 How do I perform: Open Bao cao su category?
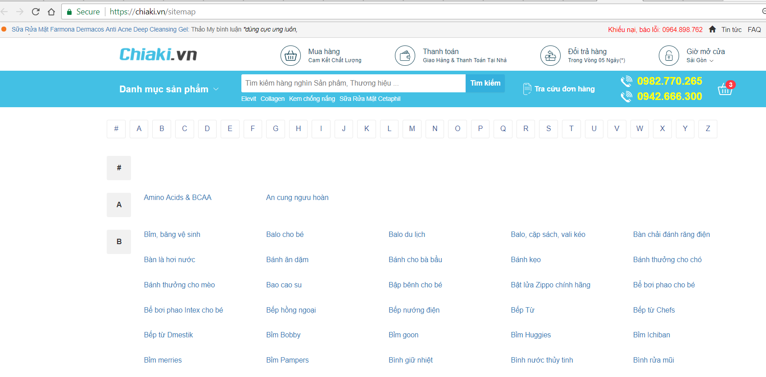[x=284, y=285]
